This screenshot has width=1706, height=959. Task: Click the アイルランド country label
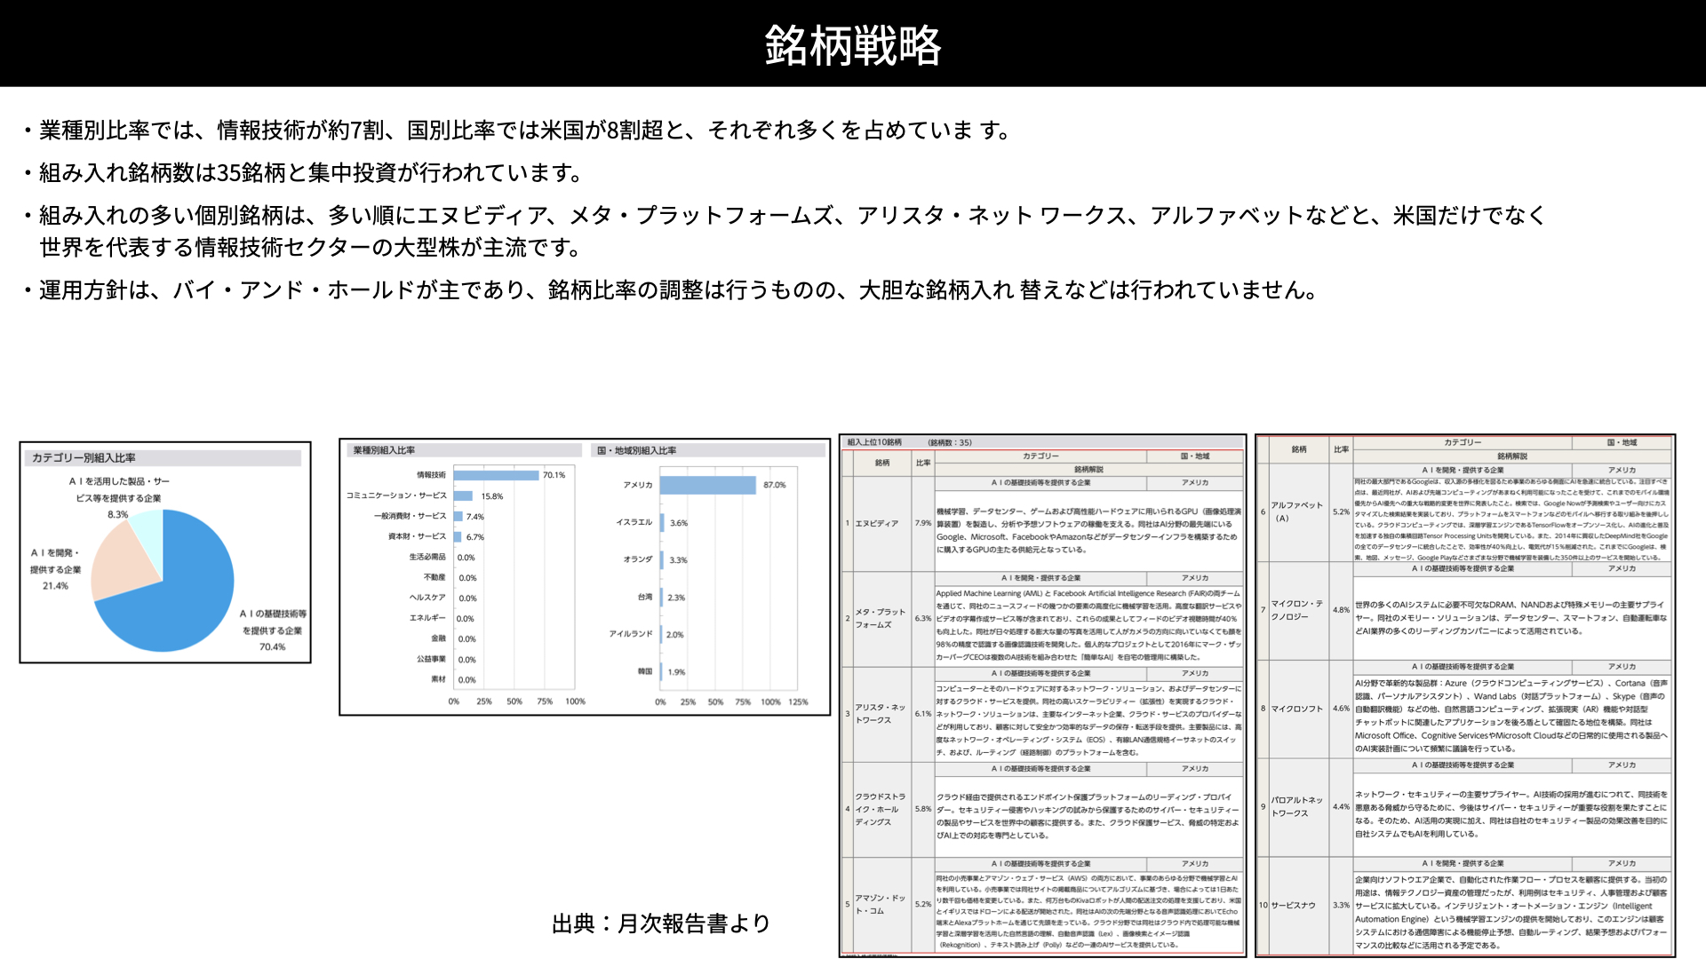pyautogui.click(x=631, y=634)
